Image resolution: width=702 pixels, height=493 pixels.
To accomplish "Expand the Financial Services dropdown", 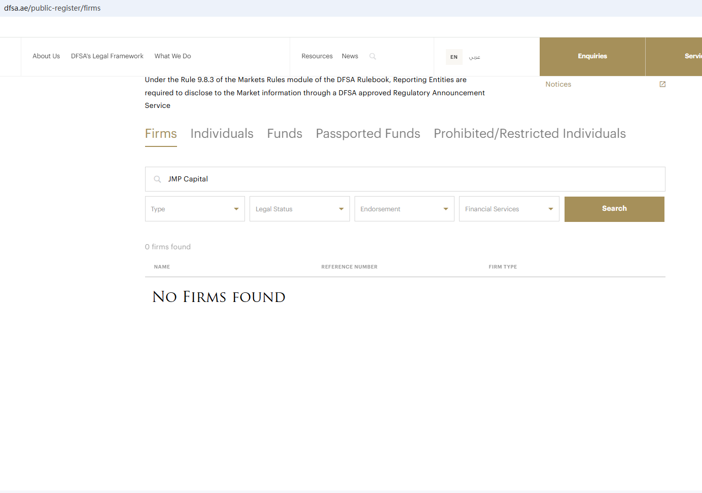I will tap(509, 209).
